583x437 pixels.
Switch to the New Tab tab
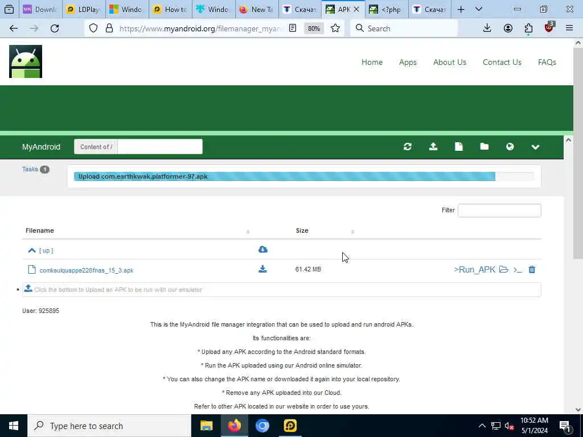(x=257, y=9)
